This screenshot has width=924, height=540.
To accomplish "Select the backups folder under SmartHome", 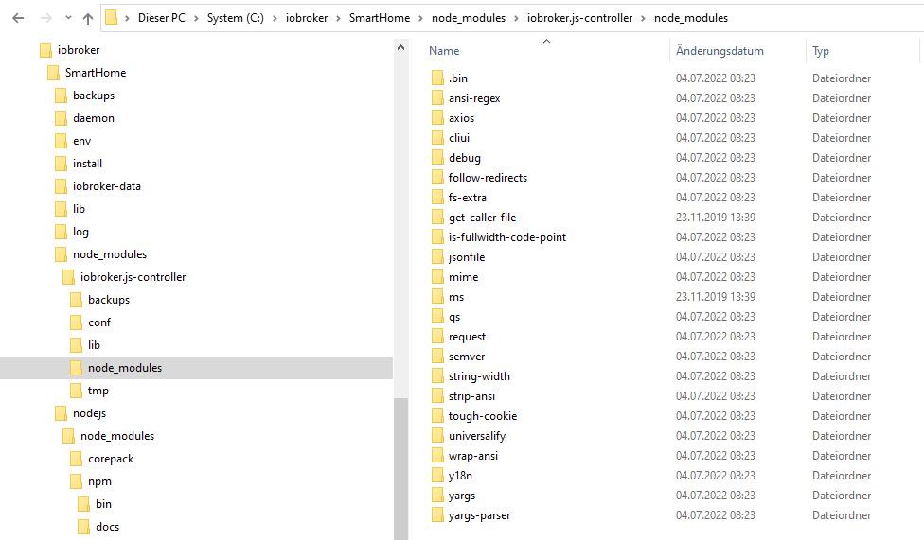I will [94, 96].
